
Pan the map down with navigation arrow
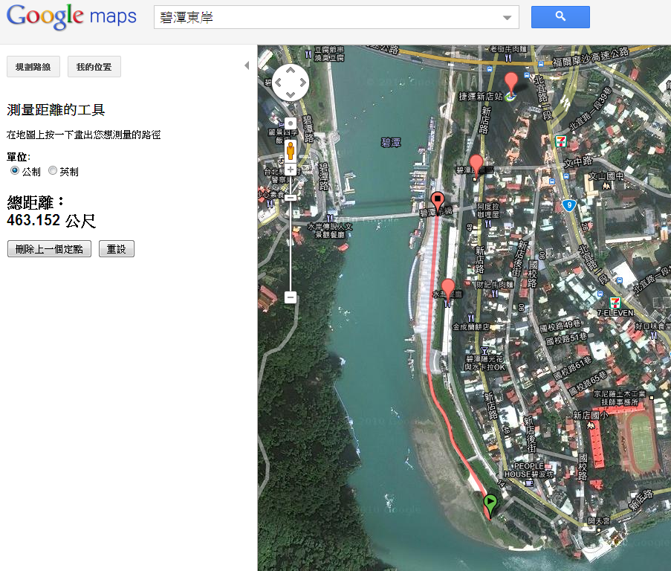coord(291,94)
